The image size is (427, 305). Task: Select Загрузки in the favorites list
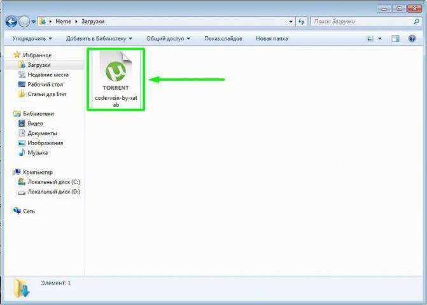39,65
